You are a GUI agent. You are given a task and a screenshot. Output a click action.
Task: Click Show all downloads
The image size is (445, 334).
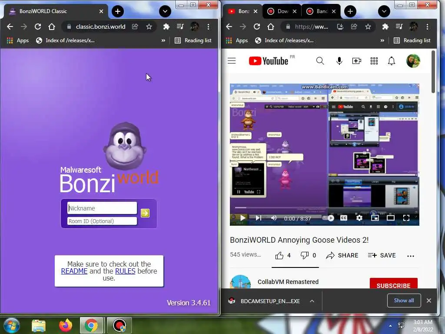point(404,301)
